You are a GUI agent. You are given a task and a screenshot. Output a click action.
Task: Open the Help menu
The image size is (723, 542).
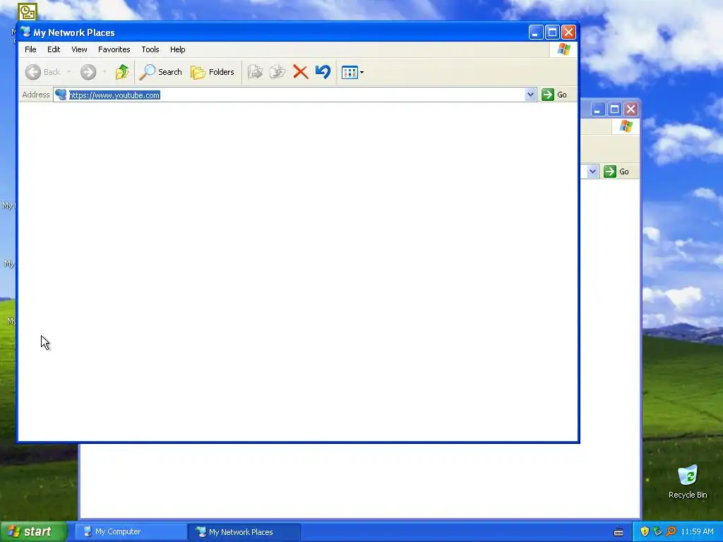pyautogui.click(x=177, y=49)
